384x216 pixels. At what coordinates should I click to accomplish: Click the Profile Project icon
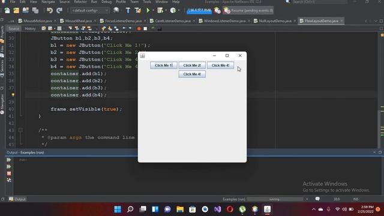click(x=173, y=10)
